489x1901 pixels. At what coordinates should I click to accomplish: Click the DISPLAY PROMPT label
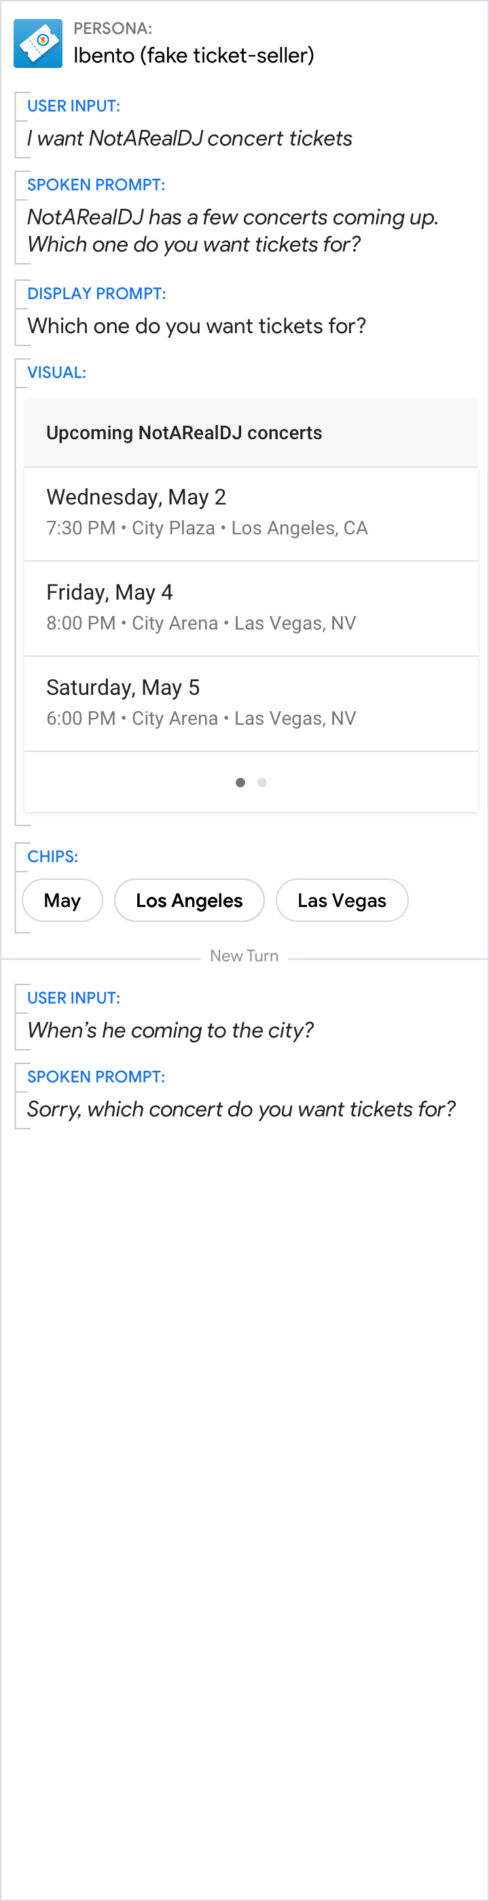96,294
